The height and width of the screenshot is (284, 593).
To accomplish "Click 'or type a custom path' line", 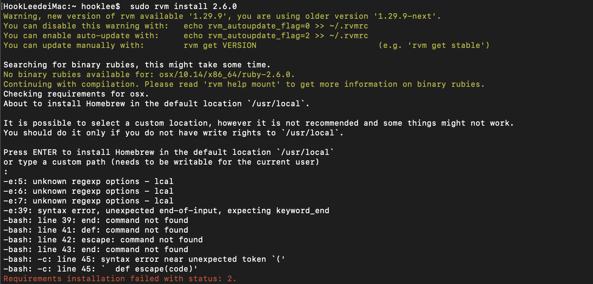I will tap(161, 162).
